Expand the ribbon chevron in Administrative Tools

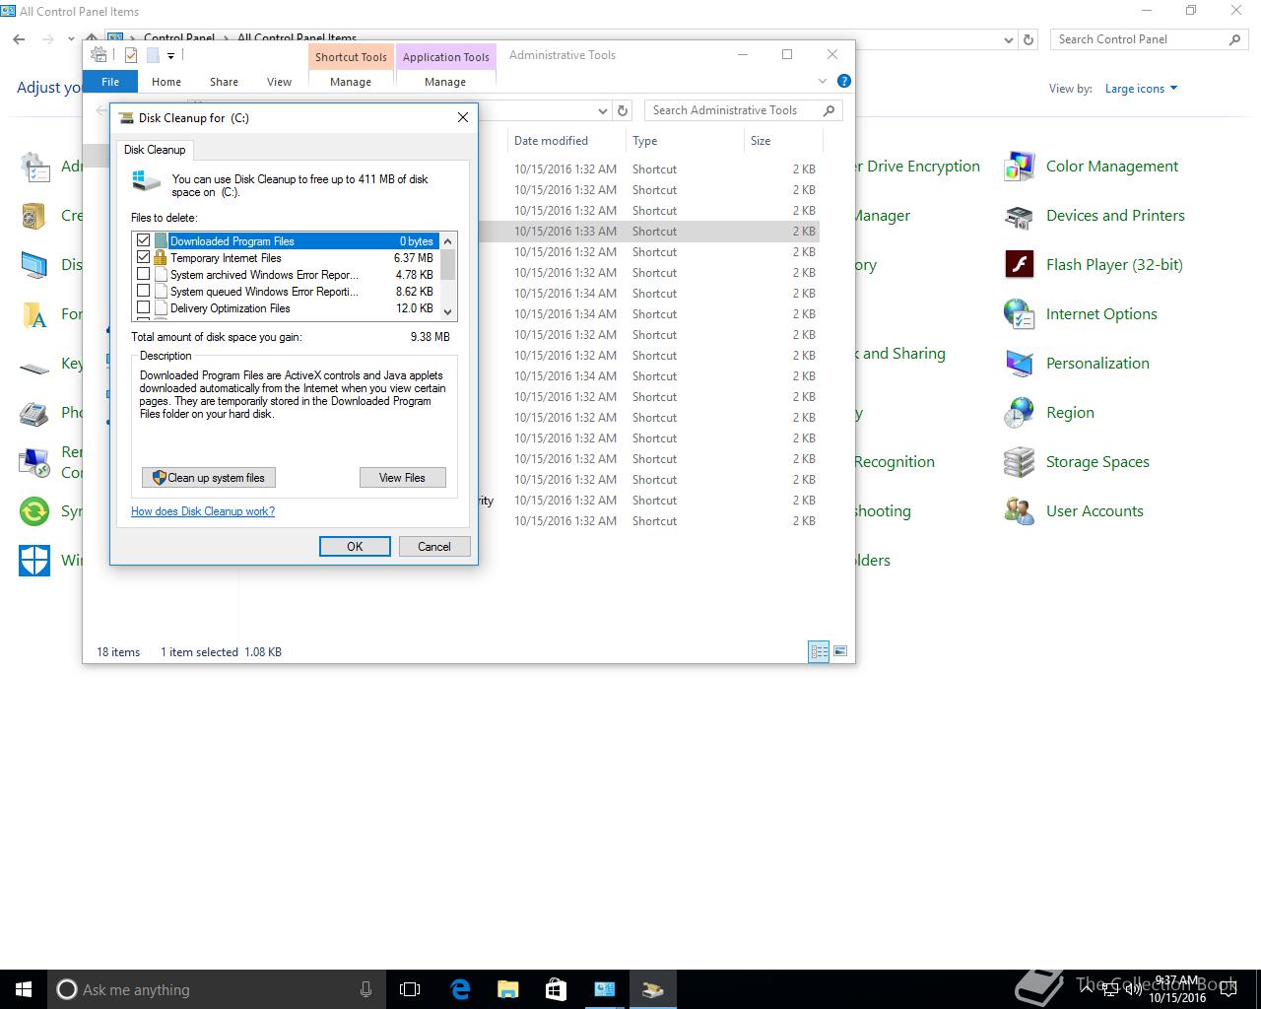pos(823,81)
